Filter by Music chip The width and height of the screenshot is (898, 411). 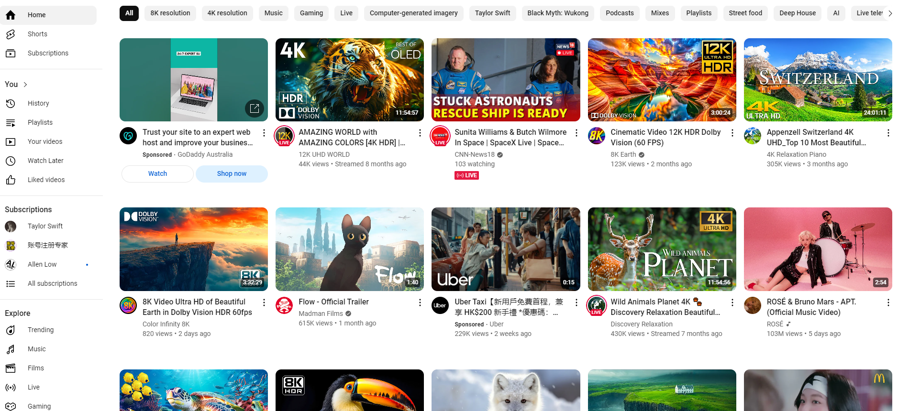274,13
